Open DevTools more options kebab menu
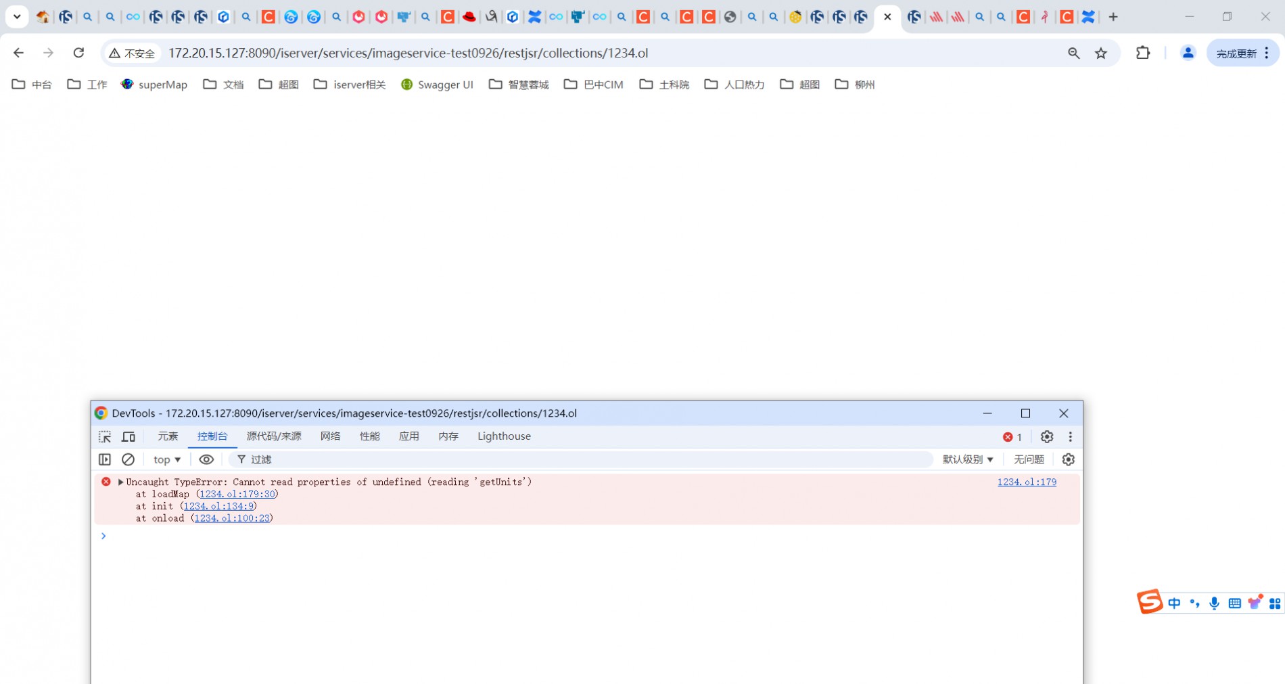This screenshot has height=684, width=1285. coord(1070,437)
